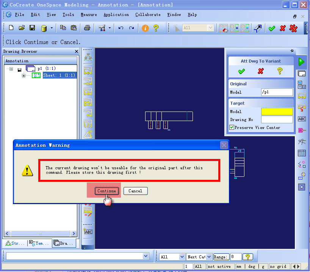This screenshot has width=310, height=272.
Task: Click the Range: button
Action: coord(221,257)
